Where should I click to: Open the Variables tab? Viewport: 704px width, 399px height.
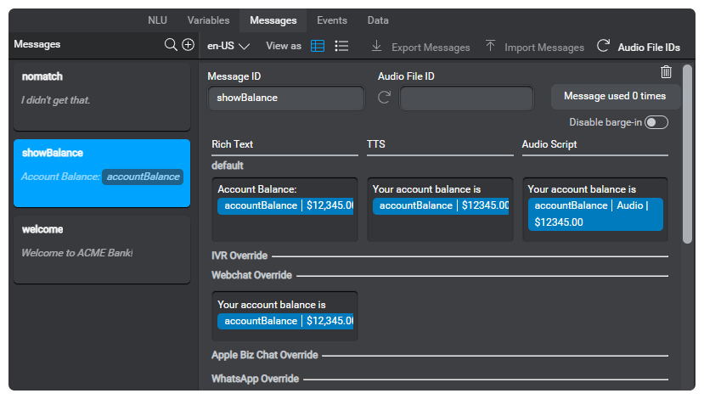tap(208, 20)
